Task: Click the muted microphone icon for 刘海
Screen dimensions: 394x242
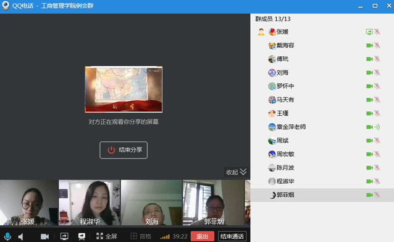Action: [x=377, y=72]
